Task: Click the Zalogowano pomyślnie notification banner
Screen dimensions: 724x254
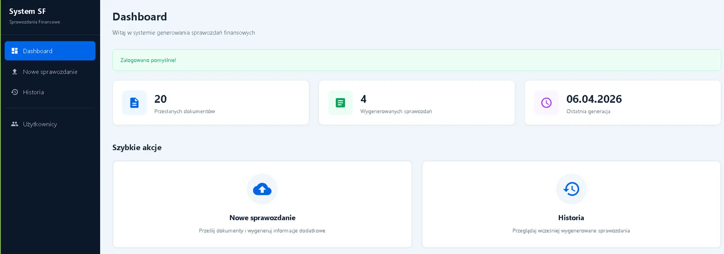Action: click(x=417, y=60)
